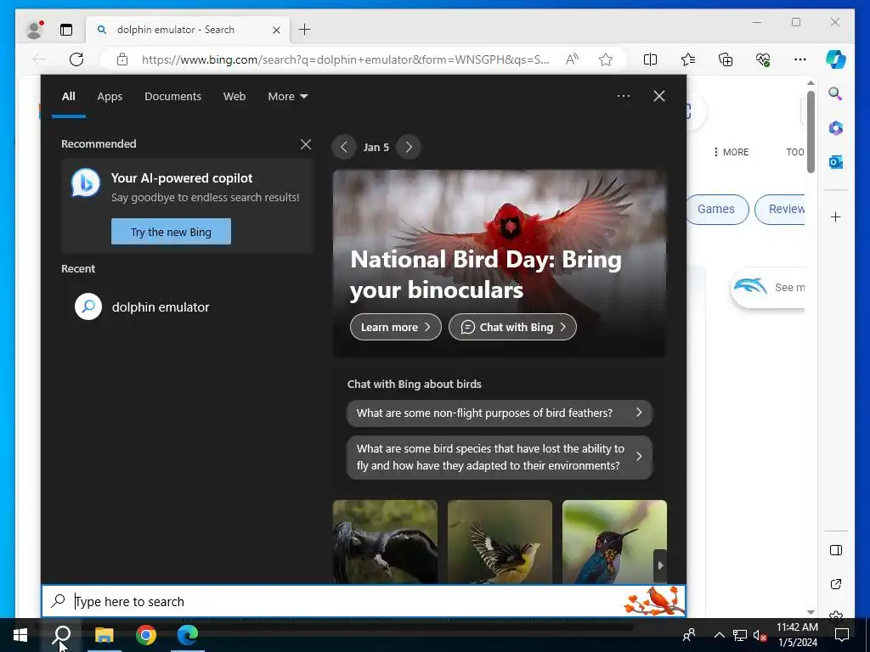Close the Windows search panel
The image size is (870, 652).
click(659, 96)
